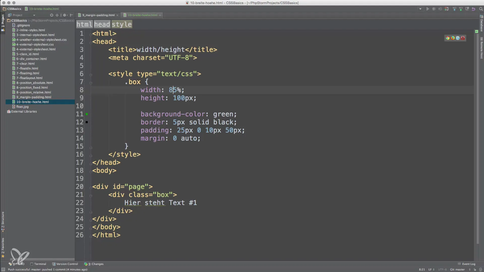This screenshot has width=484, height=272.
Task: Hide the Project panel with the arrow icon
Action: 72,15
